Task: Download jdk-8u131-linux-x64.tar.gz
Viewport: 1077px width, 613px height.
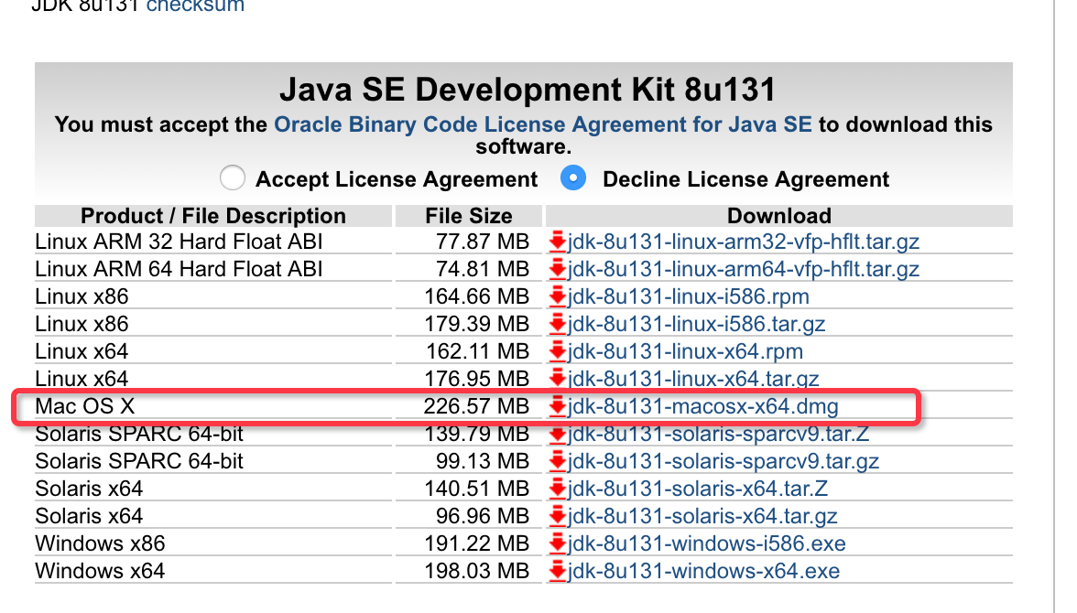Action: [x=693, y=379]
